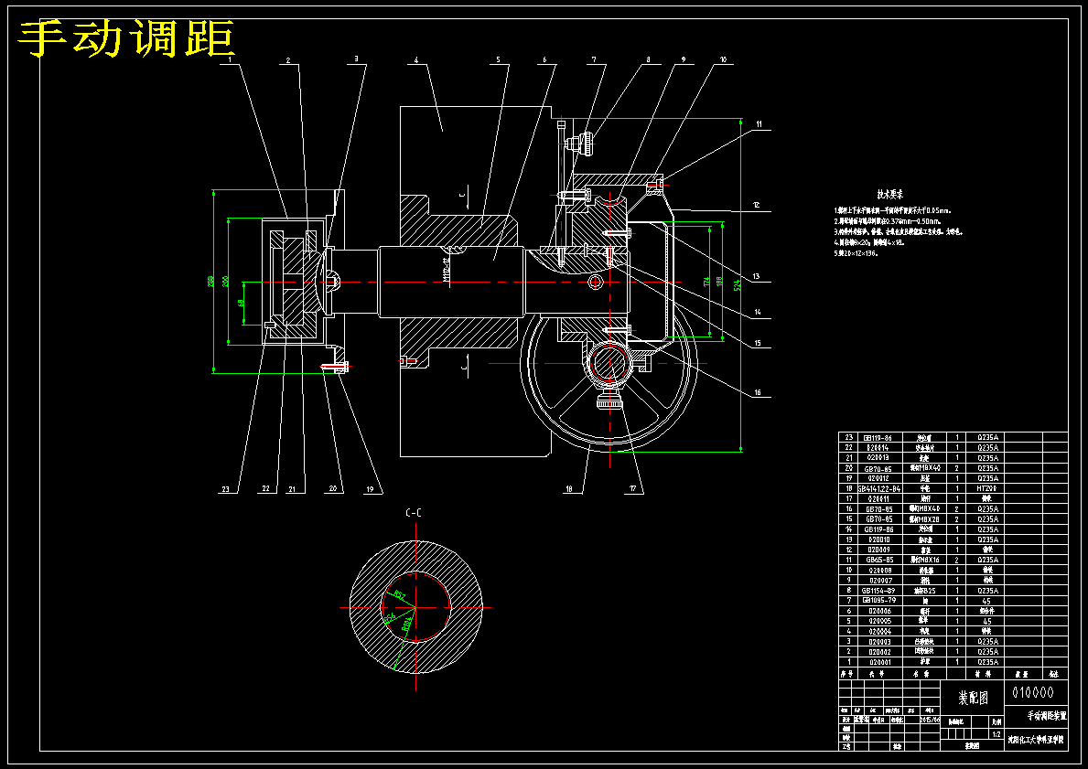Screen dimensions: 1088x769
Task: Select the 68 dimension text
Action: click(241, 303)
